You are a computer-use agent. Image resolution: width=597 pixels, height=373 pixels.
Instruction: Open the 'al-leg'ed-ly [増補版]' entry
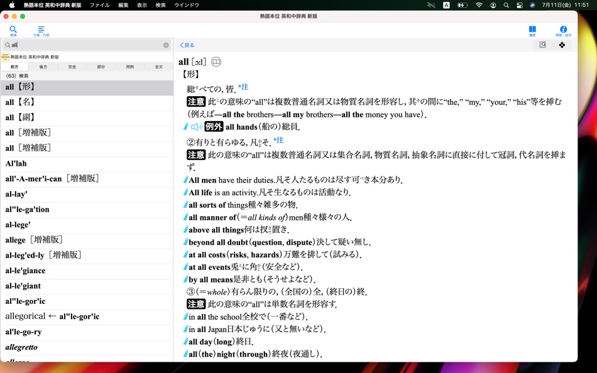(x=87, y=256)
